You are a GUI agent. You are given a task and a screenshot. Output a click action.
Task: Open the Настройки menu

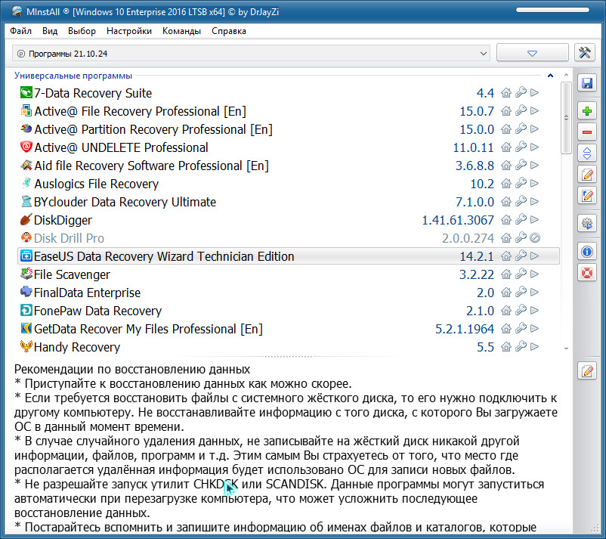pos(129,31)
